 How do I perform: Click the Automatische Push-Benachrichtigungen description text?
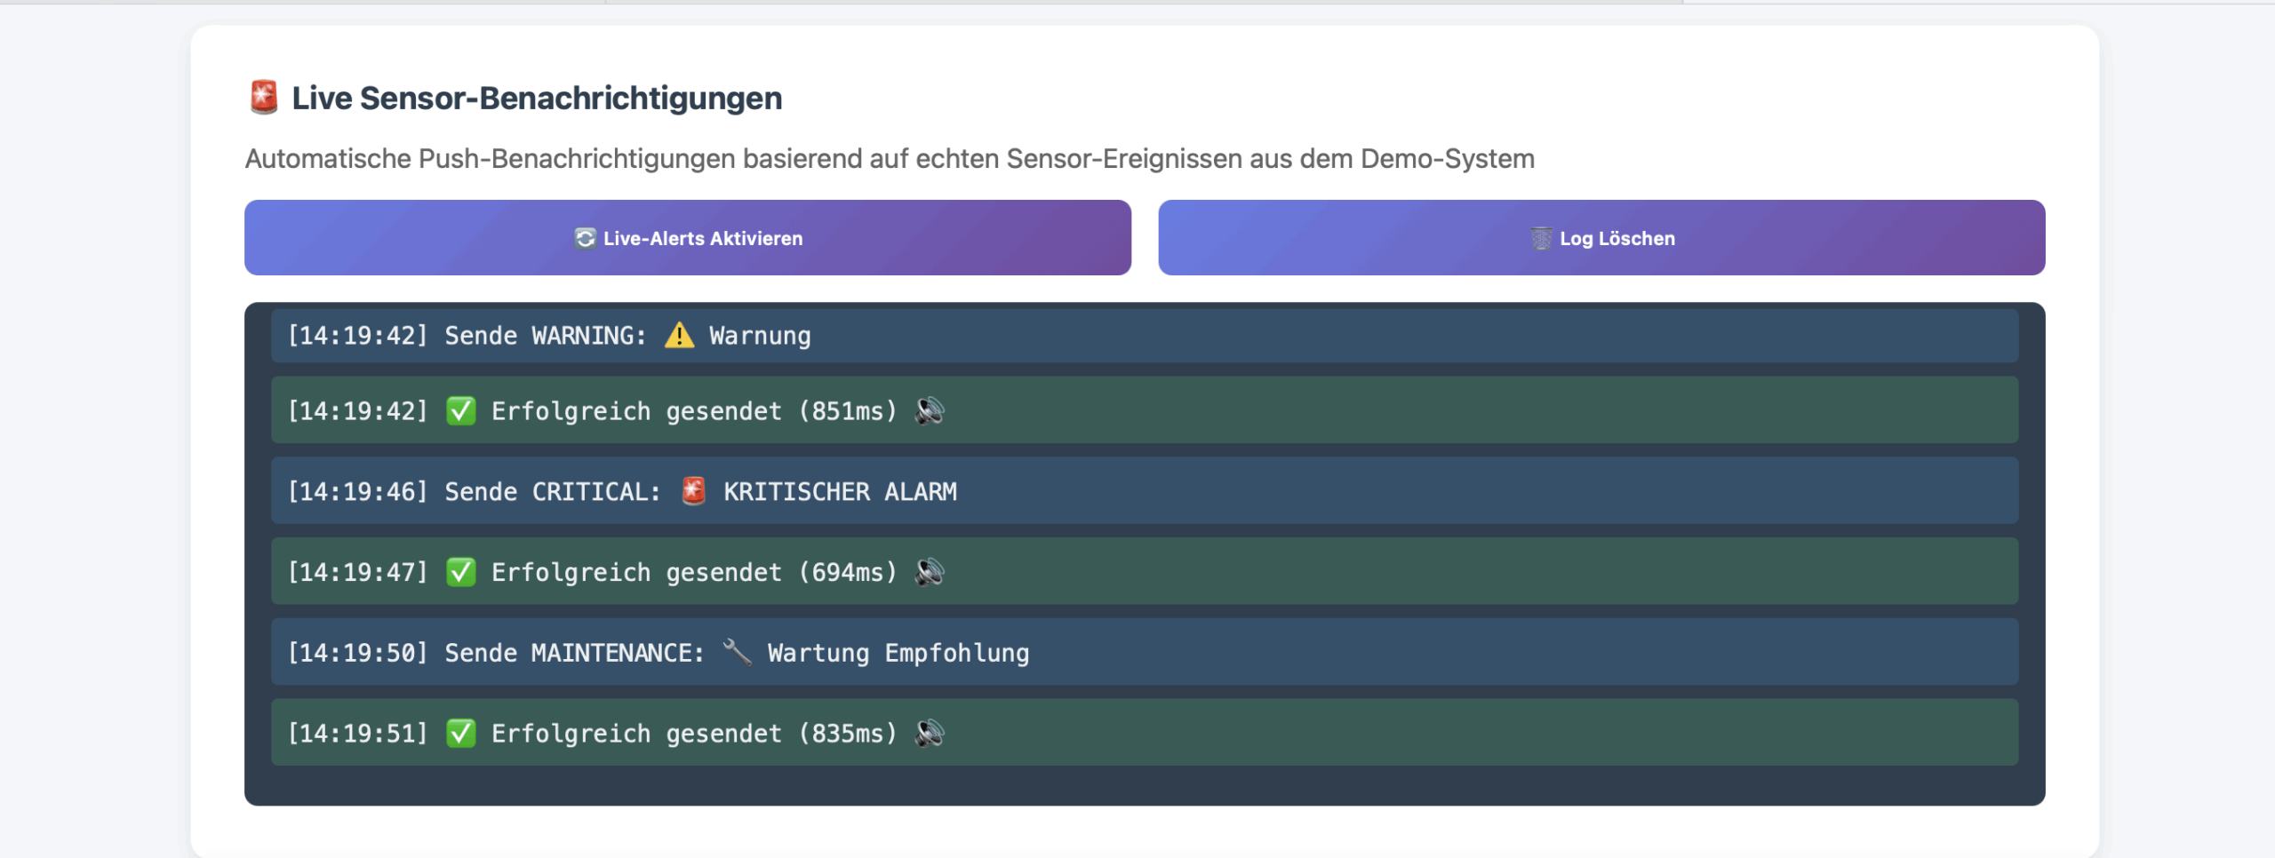coord(890,158)
